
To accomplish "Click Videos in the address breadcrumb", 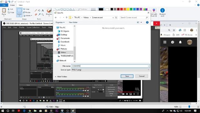I will (86, 18).
